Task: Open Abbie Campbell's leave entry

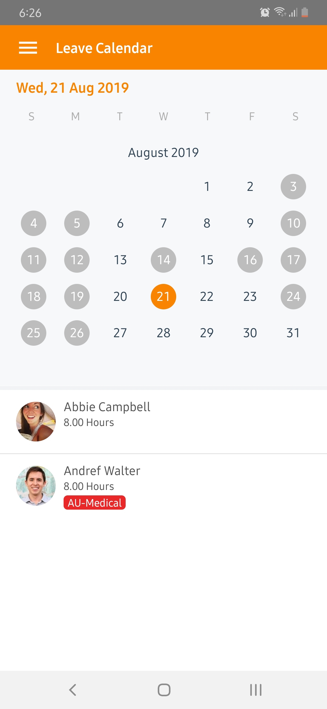Action: [182, 421]
